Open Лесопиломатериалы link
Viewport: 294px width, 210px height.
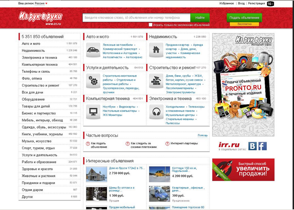coord(180,88)
